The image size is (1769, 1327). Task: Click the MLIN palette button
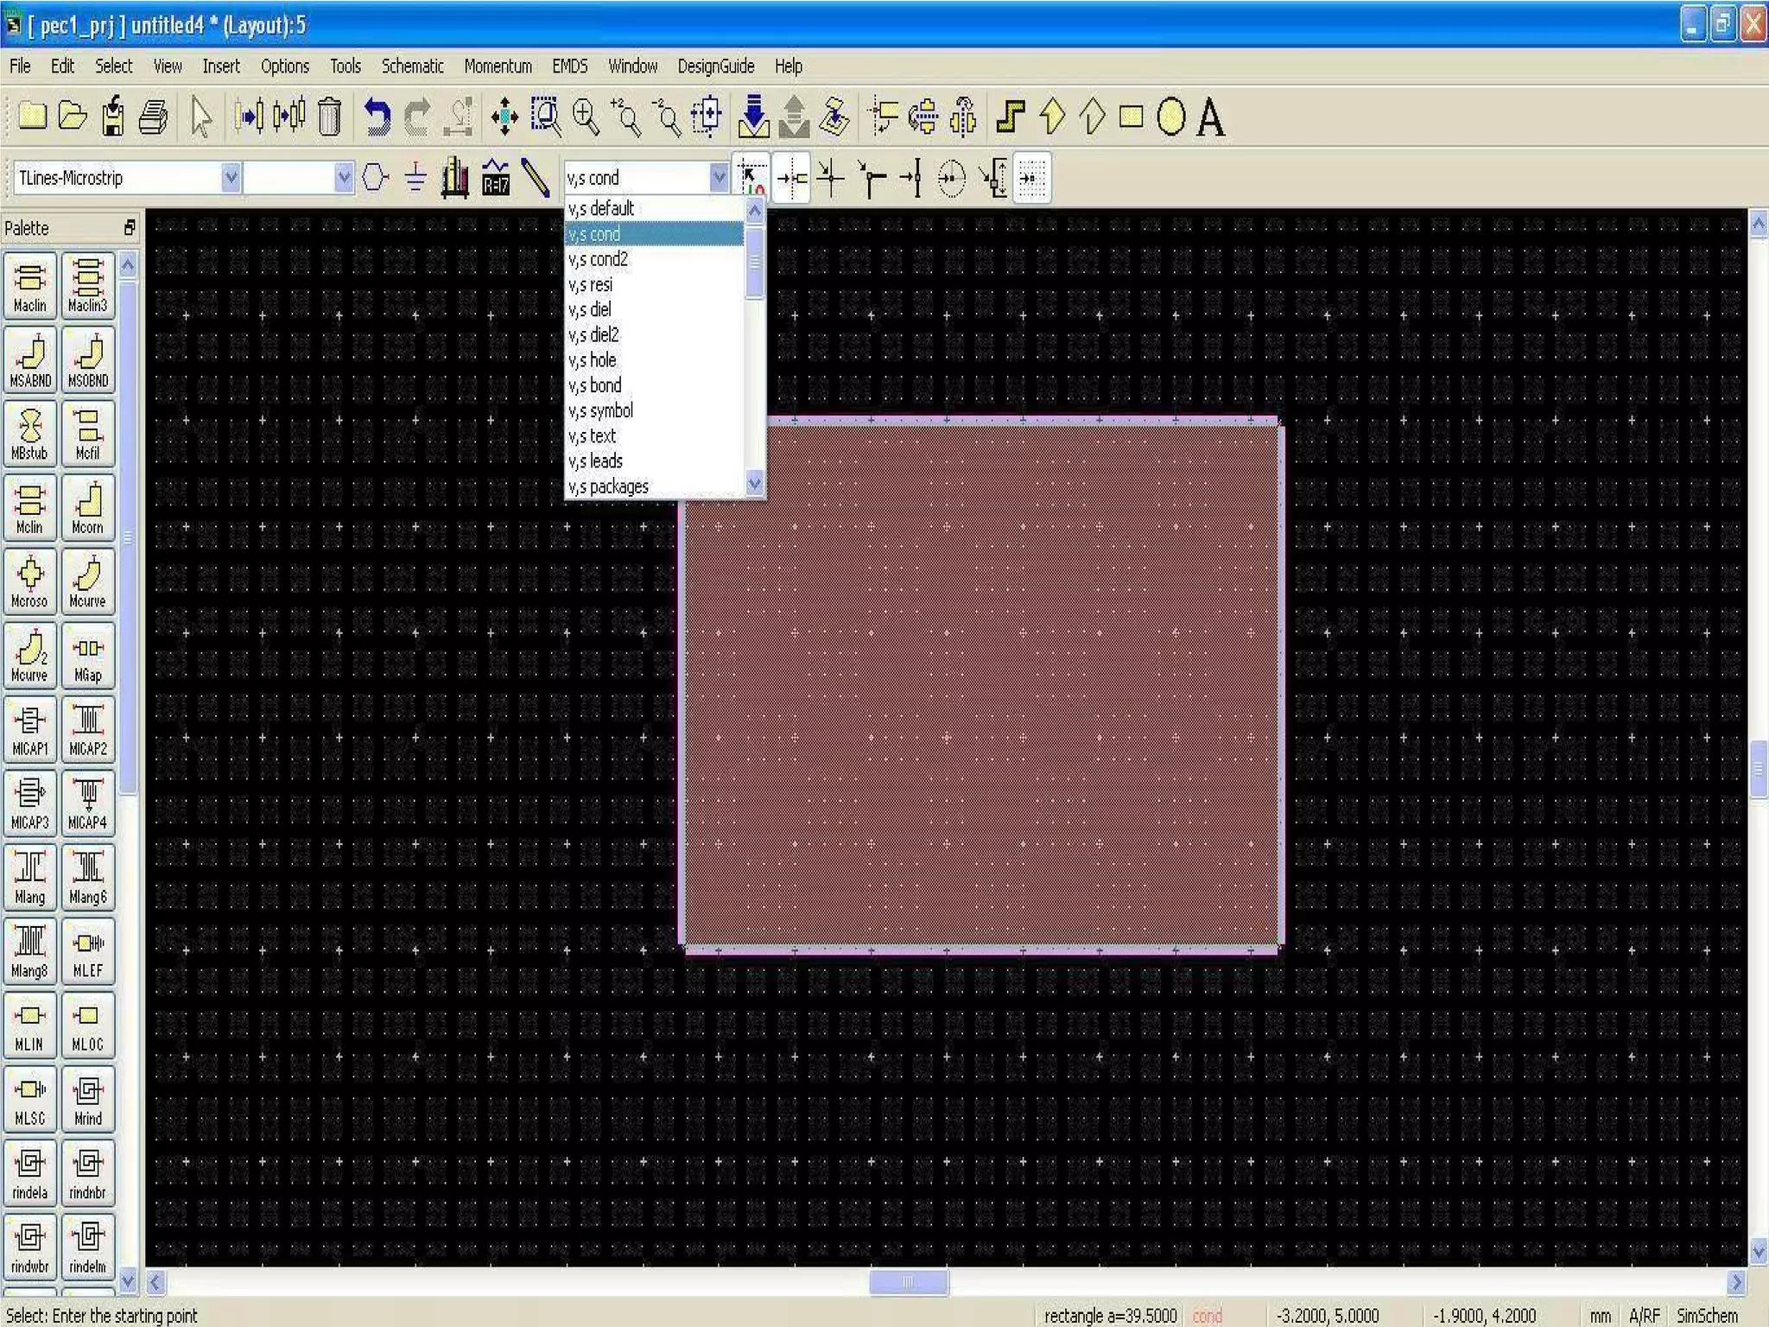30,1025
